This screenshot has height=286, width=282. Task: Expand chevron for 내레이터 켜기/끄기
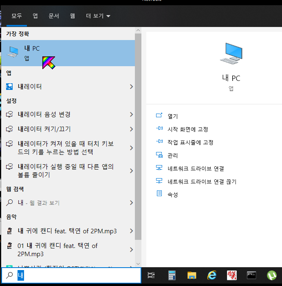point(131,129)
